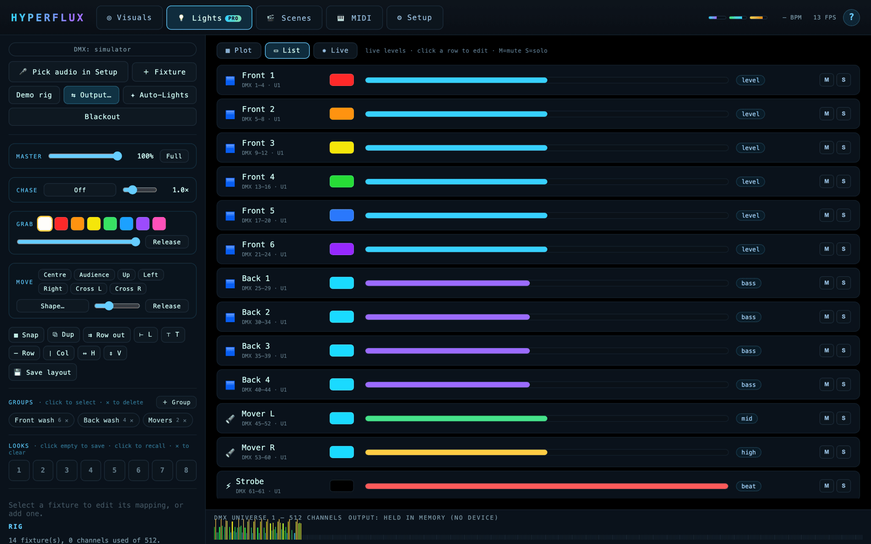Click the Front 6 fixture icon
This screenshot has height=544, width=871.
pyautogui.click(x=230, y=250)
